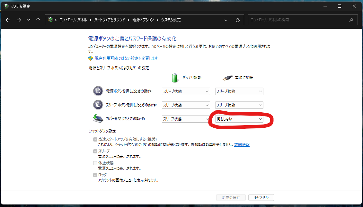This screenshot has width=363, height=207.
Task: Open chevron after 電源オプション breadcrumb
Action: click(x=157, y=20)
